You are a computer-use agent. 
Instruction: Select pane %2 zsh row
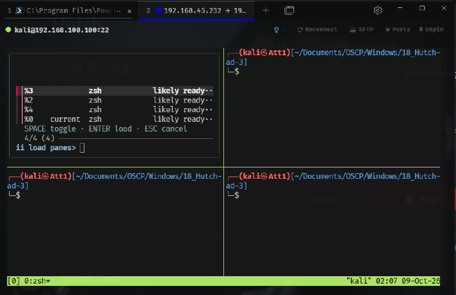coord(115,100)
